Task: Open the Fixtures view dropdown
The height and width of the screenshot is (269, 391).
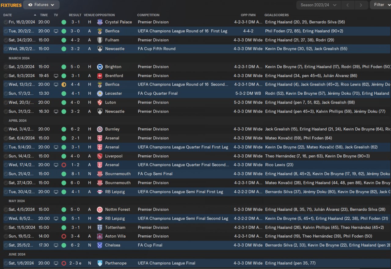Action: (x=41, y=5)
